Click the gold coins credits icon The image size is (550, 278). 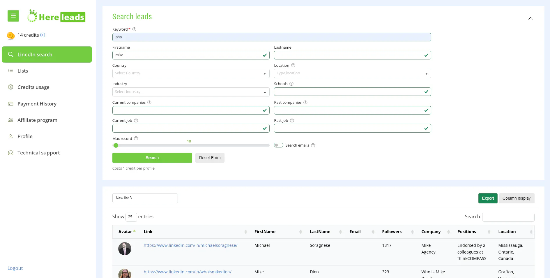pos(11,36)
